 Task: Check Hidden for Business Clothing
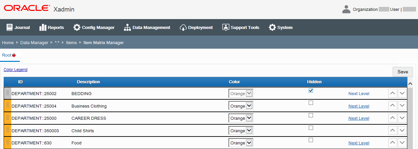[x=311, y=103]
